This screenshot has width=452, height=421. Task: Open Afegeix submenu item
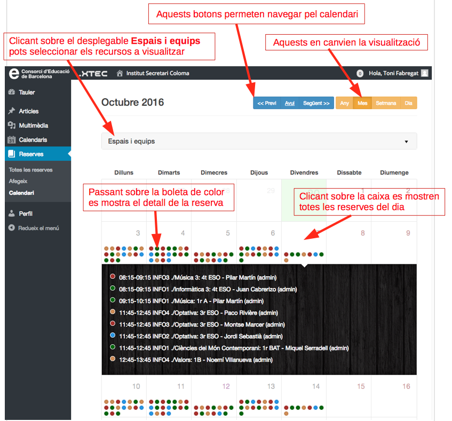coord(18,181)
